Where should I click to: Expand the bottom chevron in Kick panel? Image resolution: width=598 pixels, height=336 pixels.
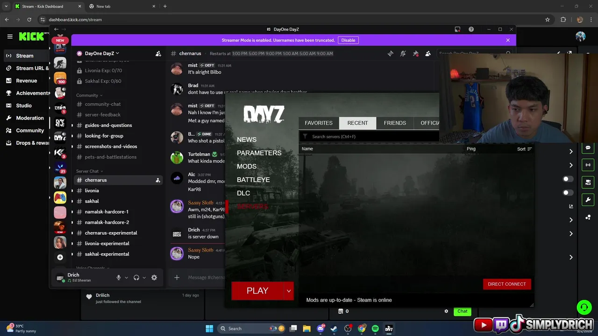[x=571, y=257]
